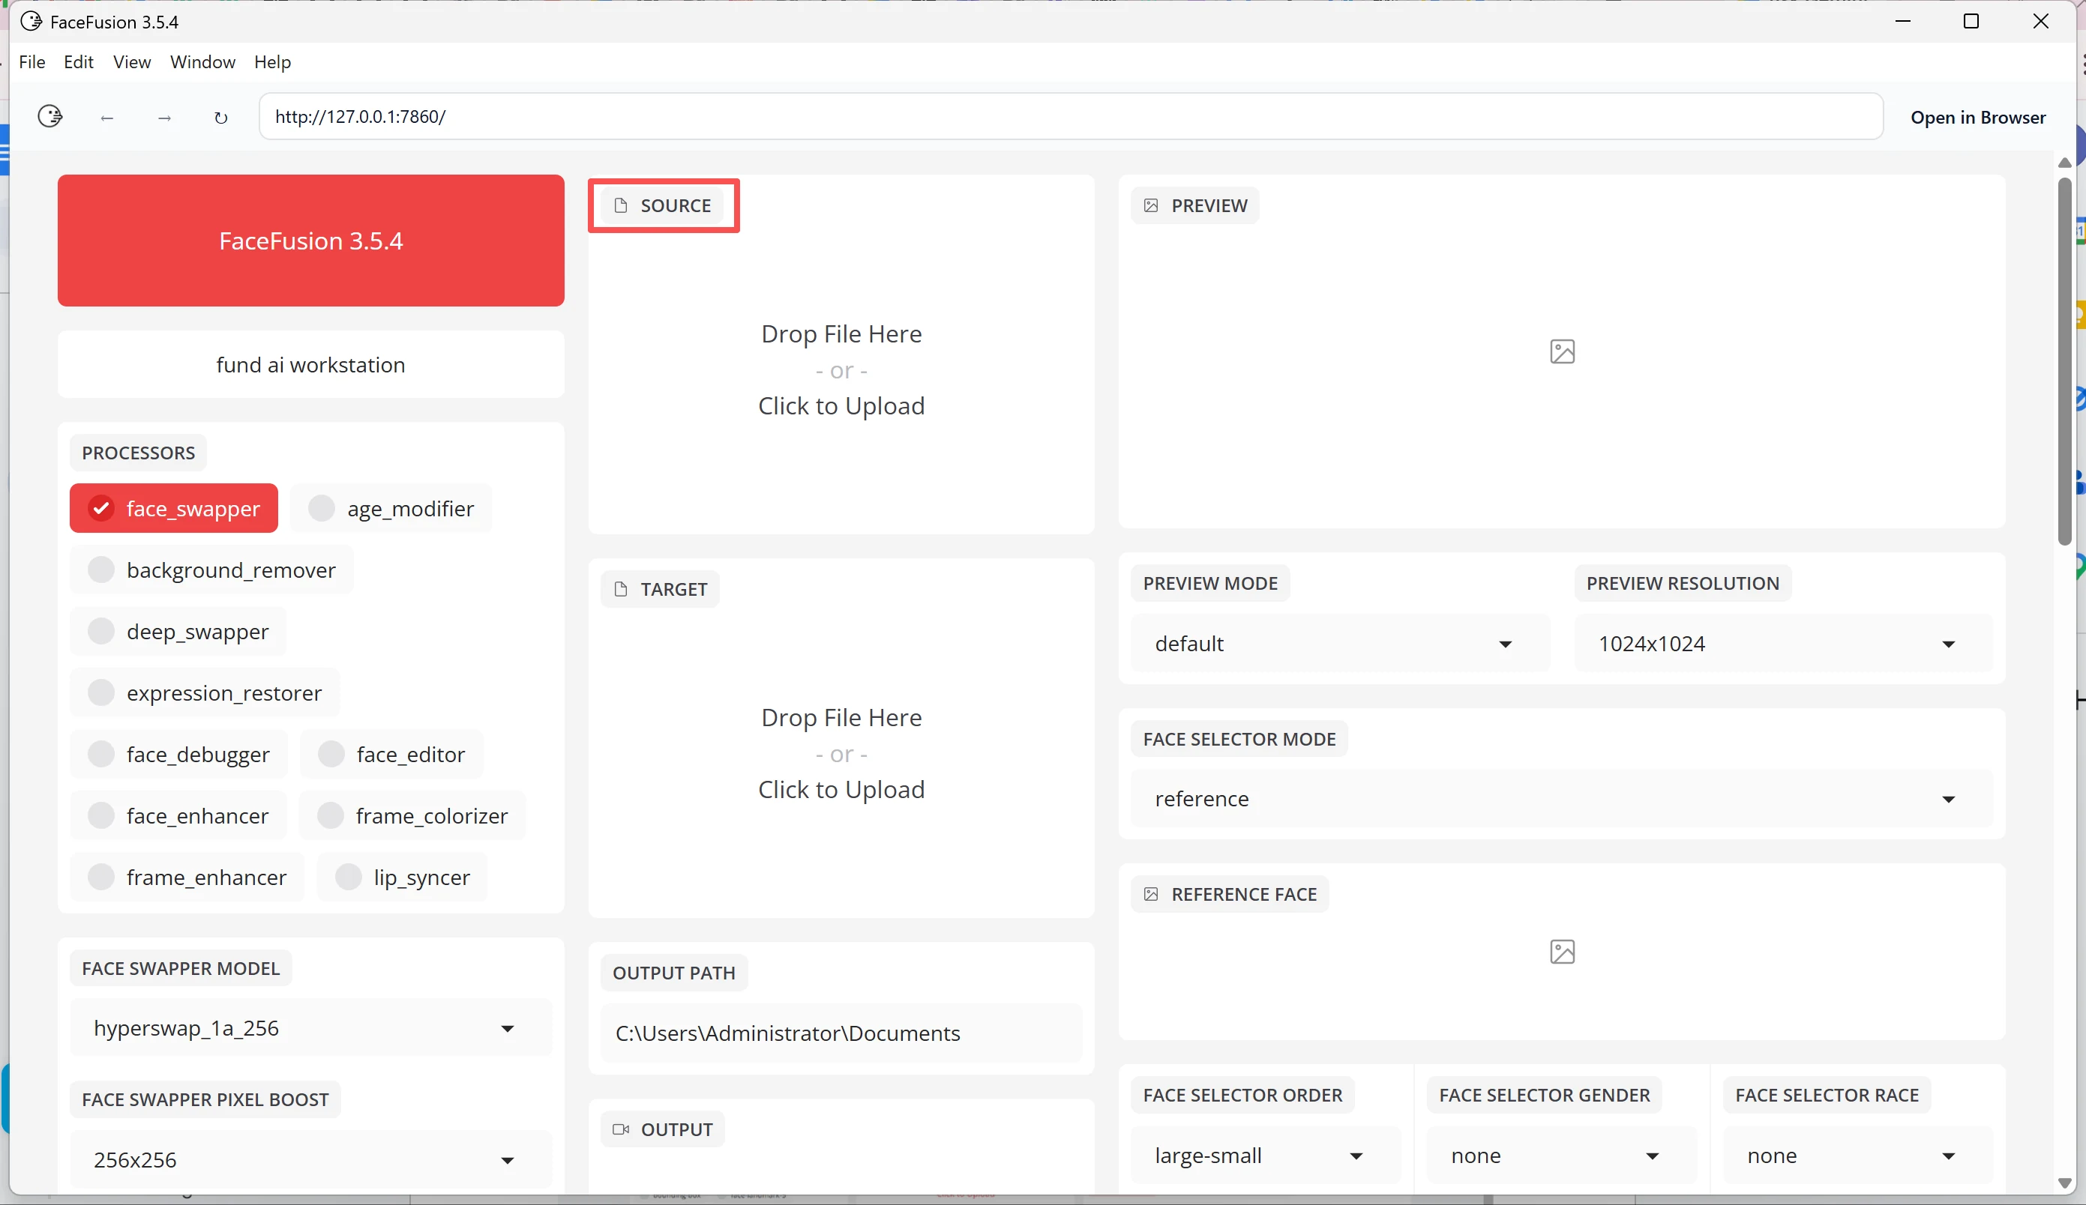Click the target Click to Upload area

pos(841,789)
